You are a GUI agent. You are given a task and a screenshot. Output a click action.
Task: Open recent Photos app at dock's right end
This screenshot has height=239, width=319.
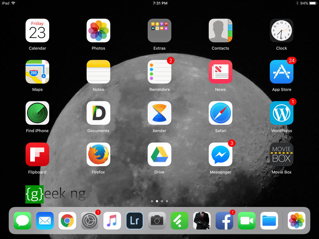click(297, 221)
